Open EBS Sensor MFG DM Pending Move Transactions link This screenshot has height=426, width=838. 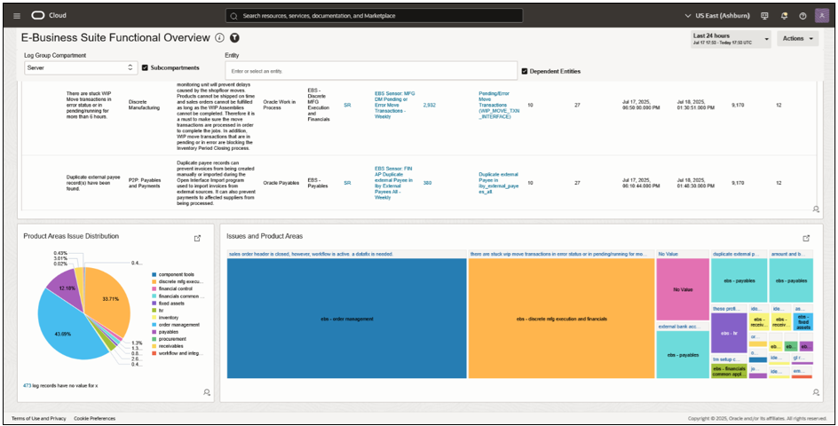394,106
